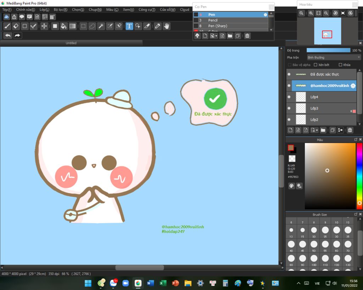
Task: Enable the Xén bớt clipping checkbox
Action: (x=315, y=65)
